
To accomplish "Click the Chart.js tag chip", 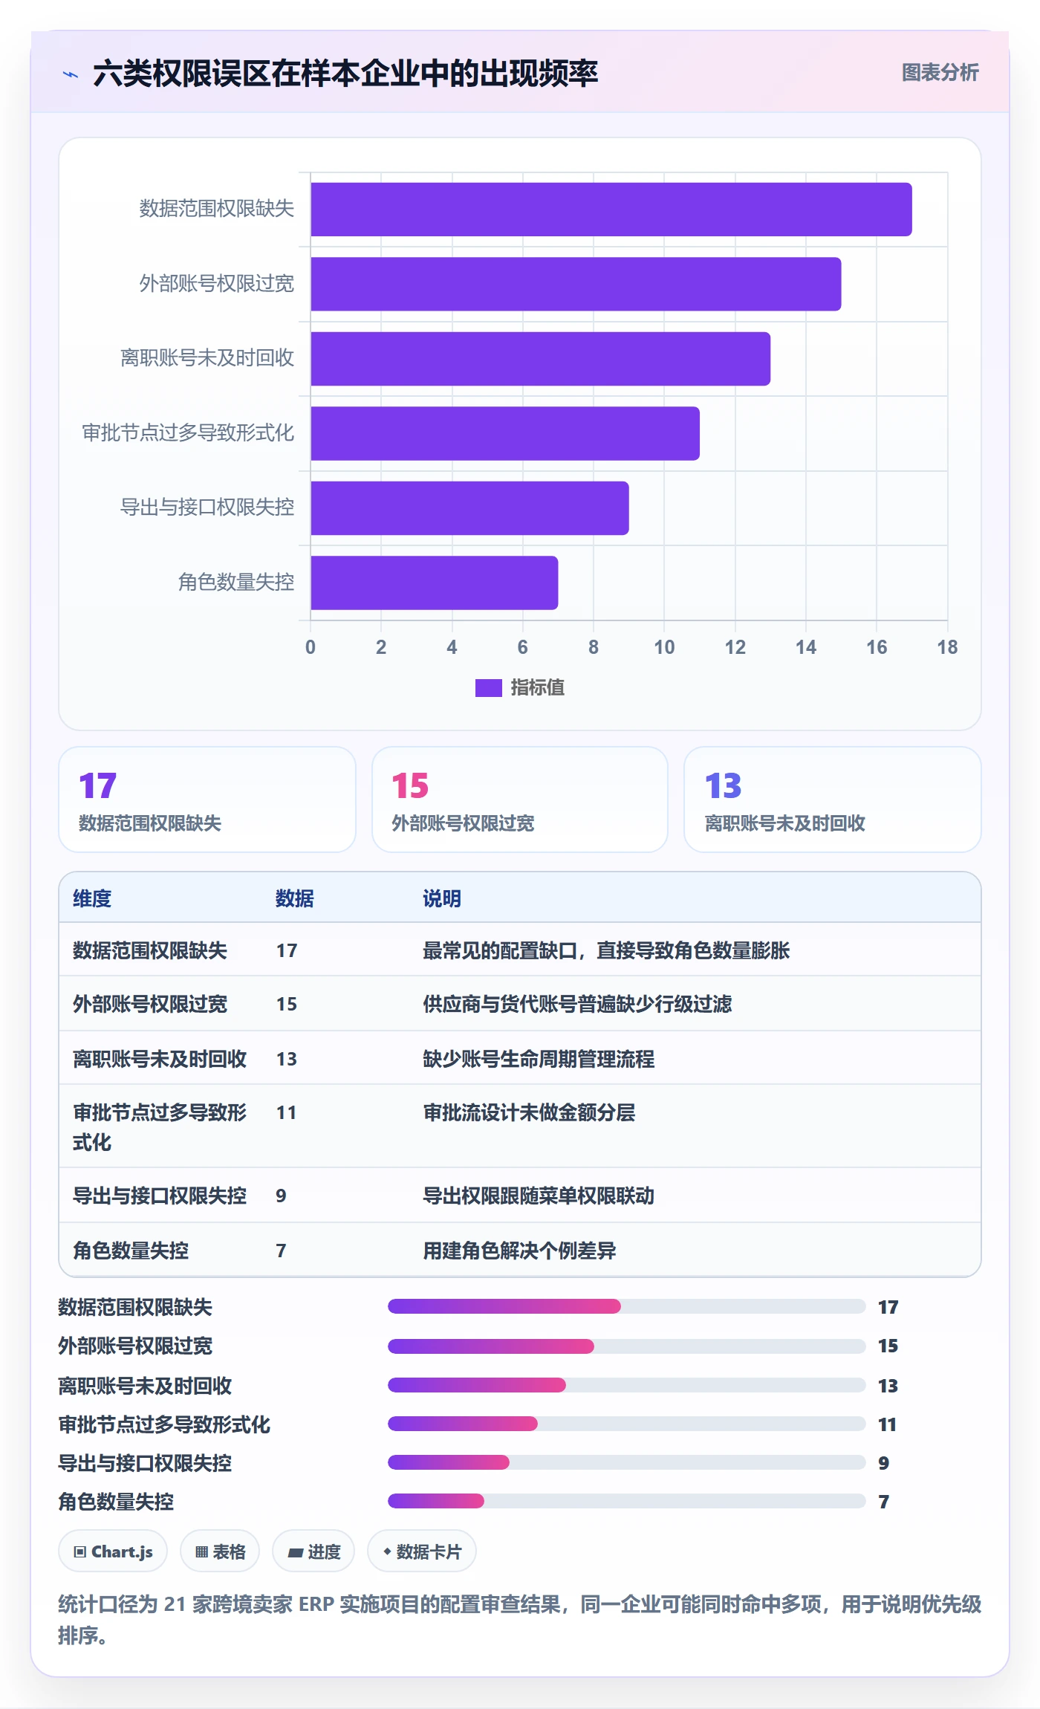I will [x=113, y=1551].
